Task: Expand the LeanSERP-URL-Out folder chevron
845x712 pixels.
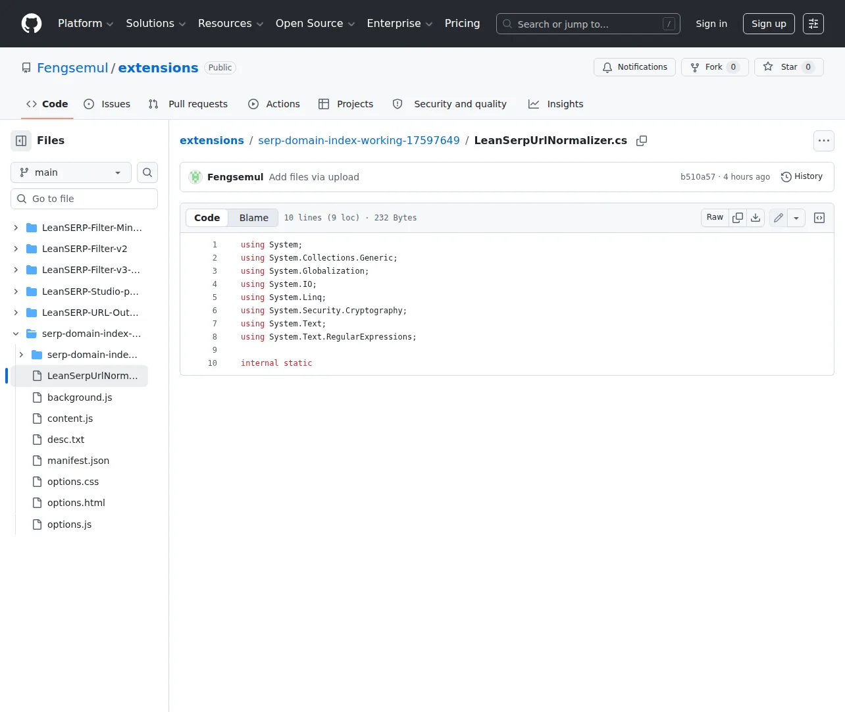Action: point(16,313)
